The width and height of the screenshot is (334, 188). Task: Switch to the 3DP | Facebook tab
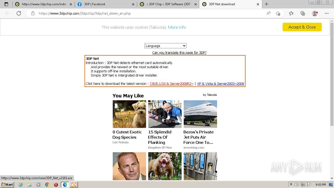coord(106,4)
